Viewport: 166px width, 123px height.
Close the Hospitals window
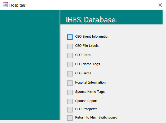coord(160,5)
